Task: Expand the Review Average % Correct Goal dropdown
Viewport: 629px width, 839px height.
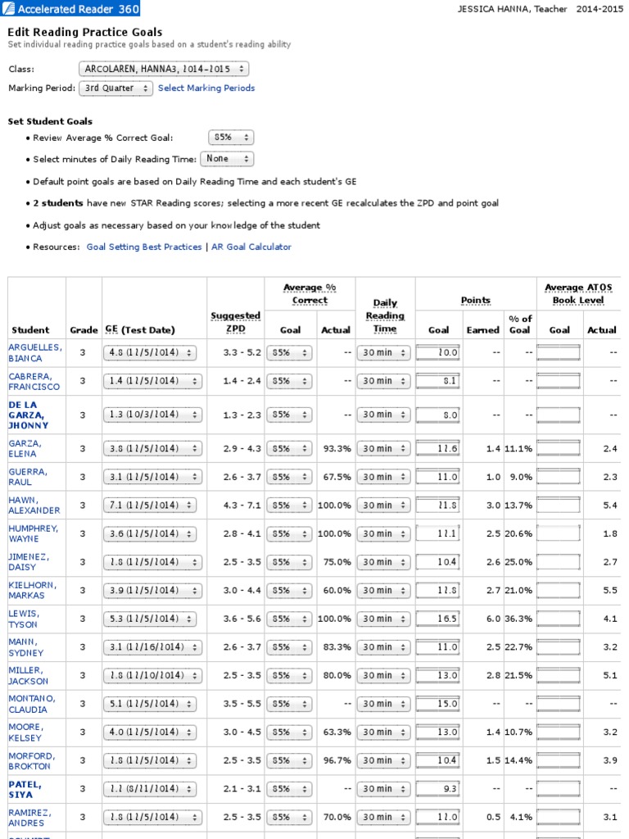Action: pyautogui.click(x=231, y=138)
